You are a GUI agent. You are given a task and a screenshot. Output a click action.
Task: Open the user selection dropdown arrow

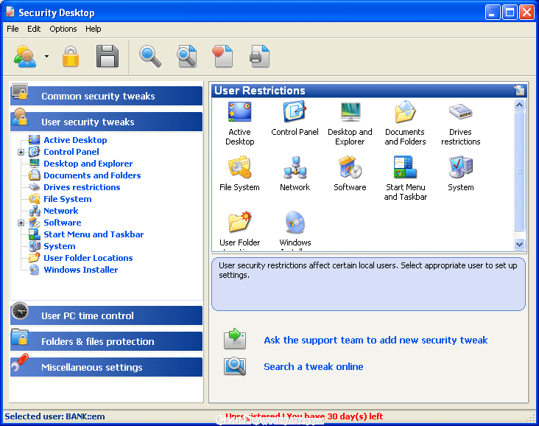tap(46, 57)
